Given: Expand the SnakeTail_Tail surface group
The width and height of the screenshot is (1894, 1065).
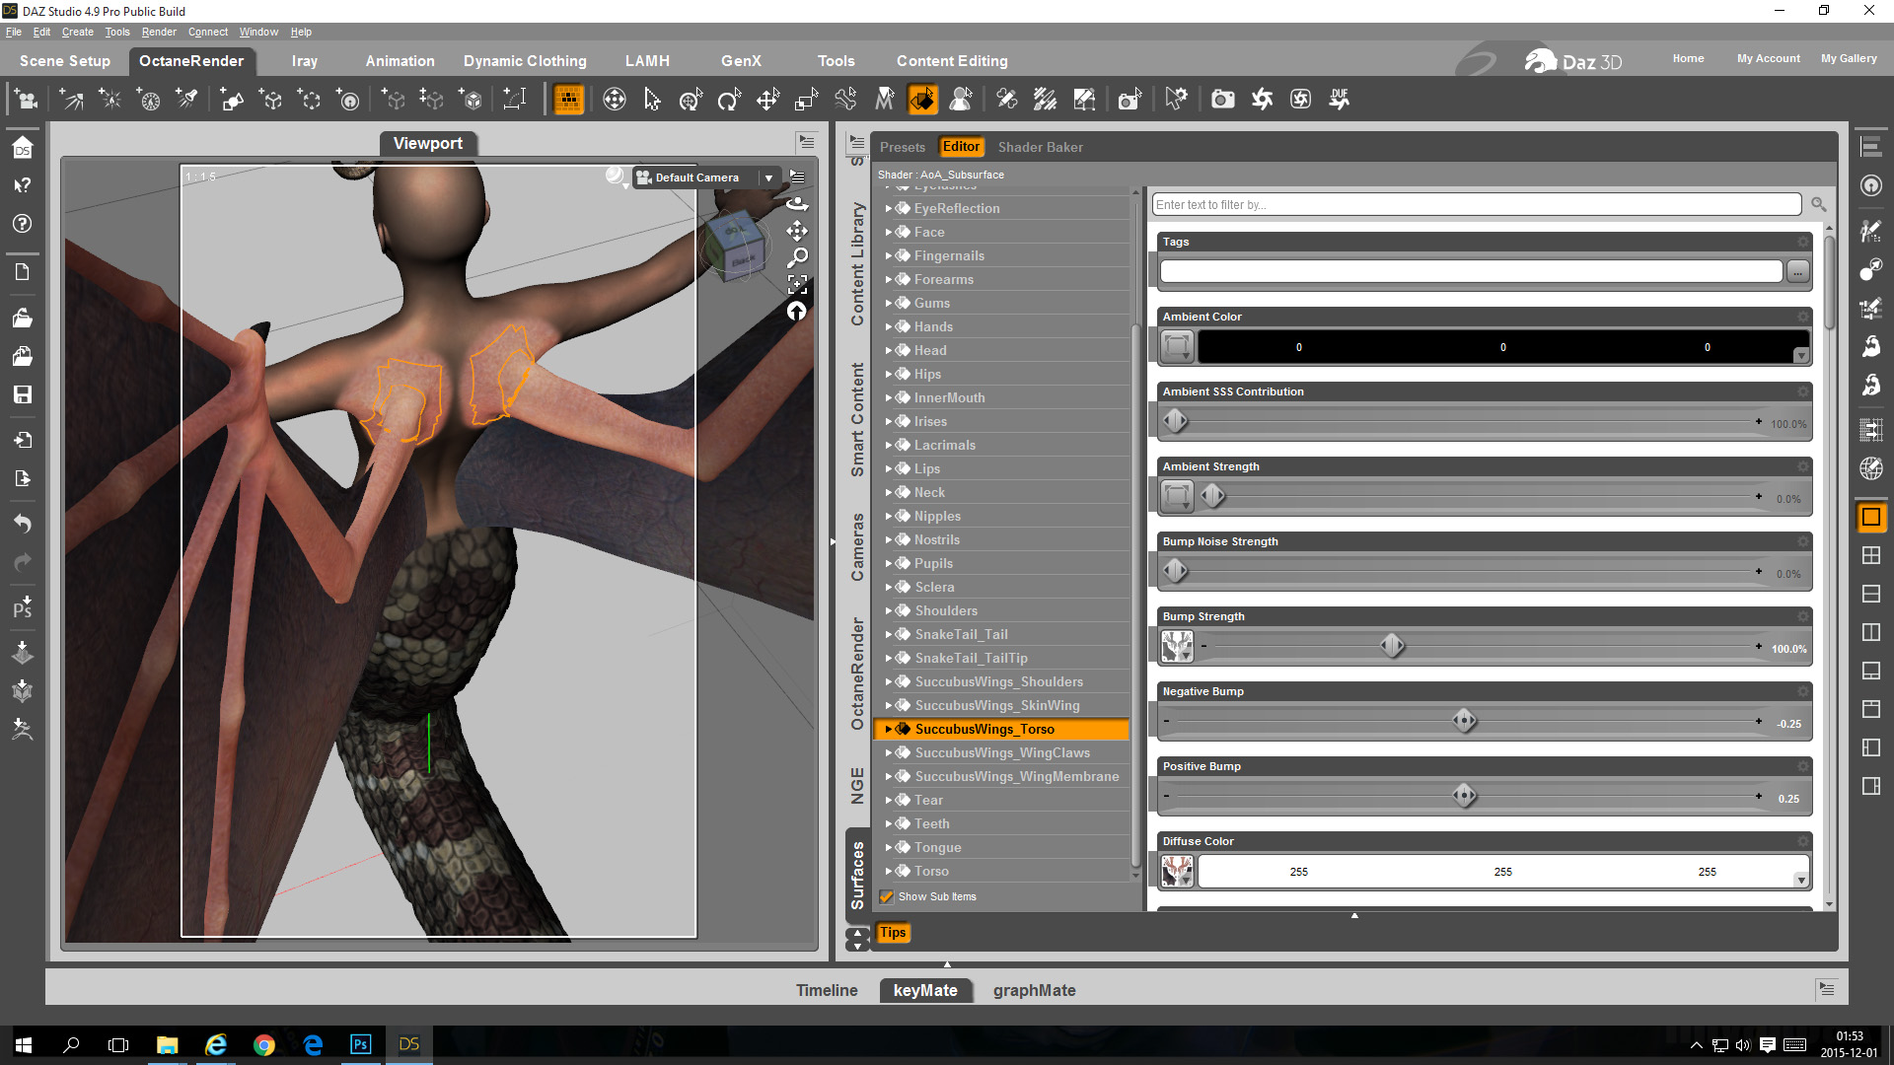Looking at the screenshot, I should pos(888,634).
